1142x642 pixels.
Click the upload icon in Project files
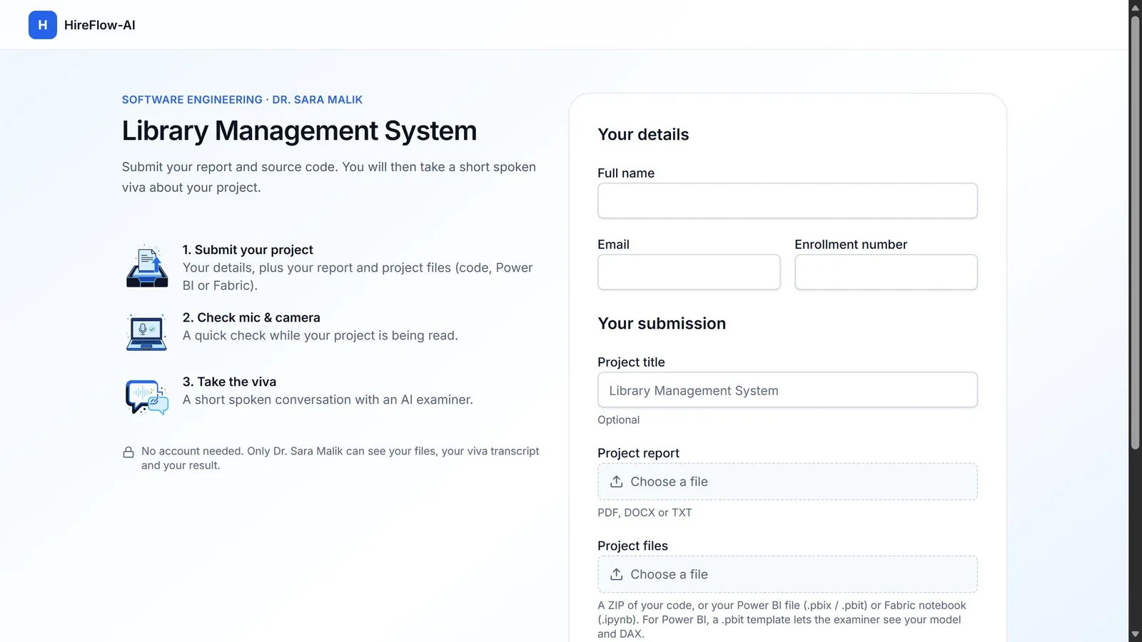pos(617,574)
